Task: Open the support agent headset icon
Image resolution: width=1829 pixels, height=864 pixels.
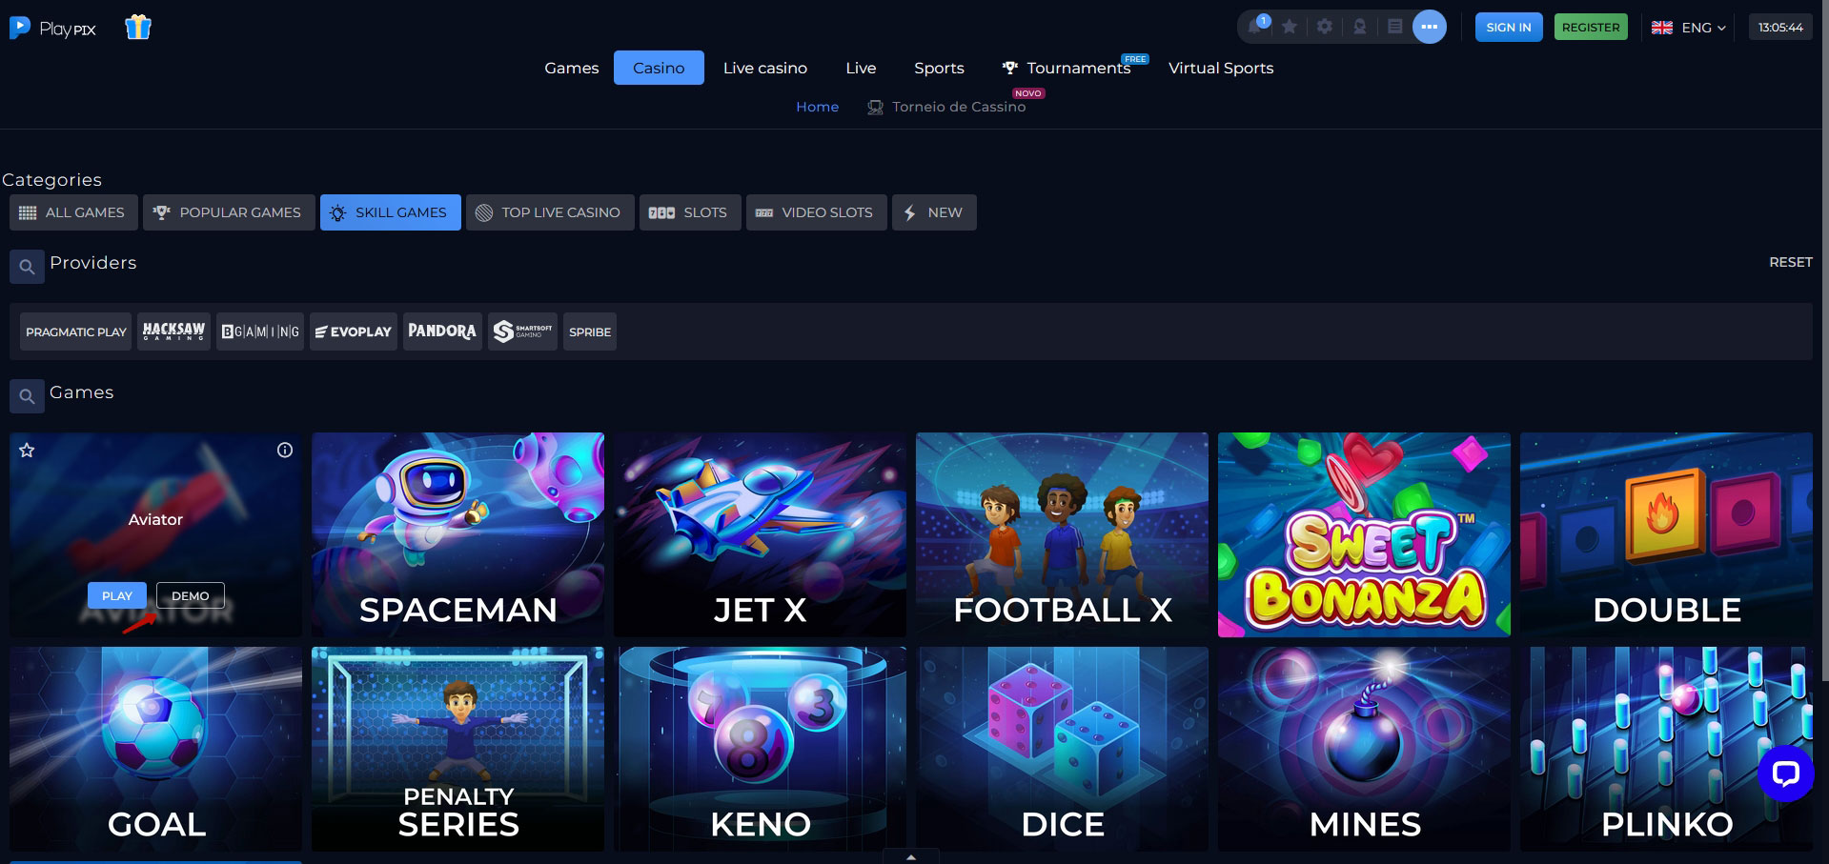Action: pyautogui.click(x=1360, y=27)
